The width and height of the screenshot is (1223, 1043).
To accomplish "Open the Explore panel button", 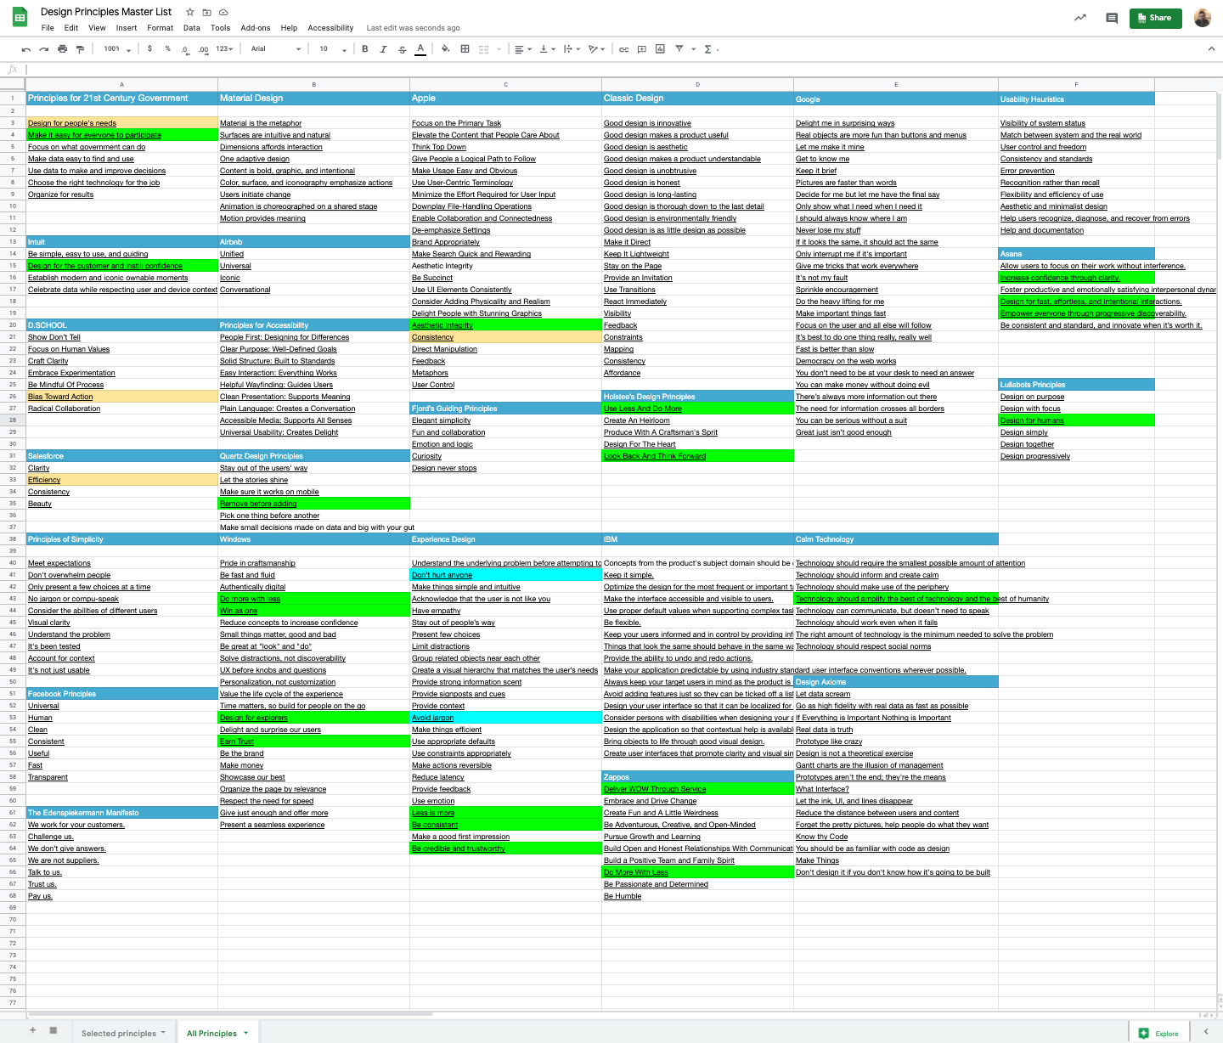I will coord(1158,1033).
